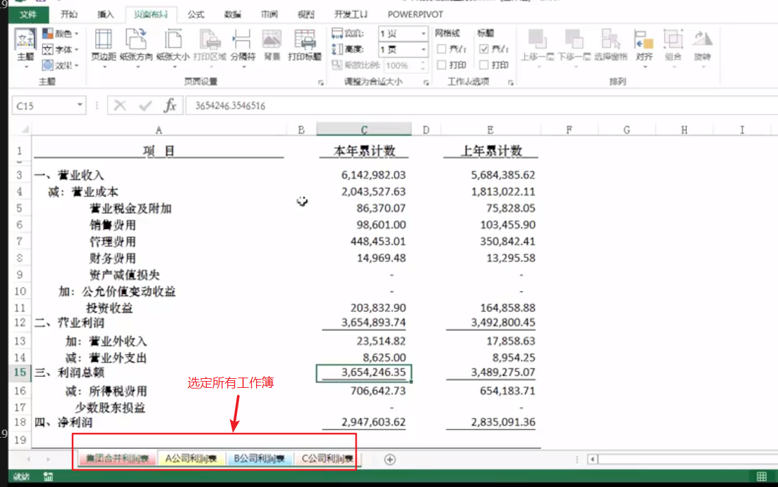
Task: Switch to the 公式 ribbon tab
Action: pyautogui.click(x=195, y=14)
